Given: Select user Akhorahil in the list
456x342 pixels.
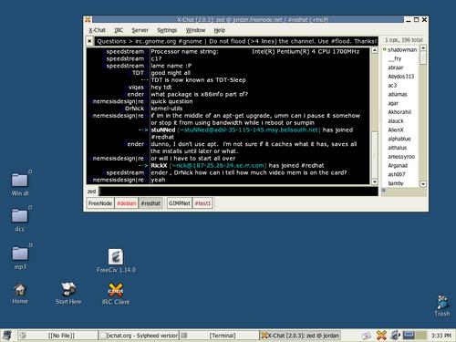Looking at the screenshot, I should point(399,112).
